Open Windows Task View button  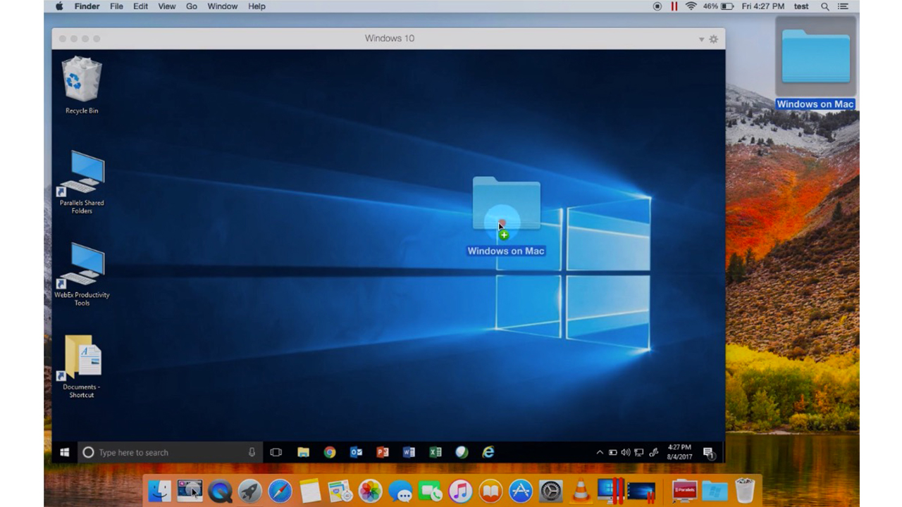tap(276, 452)
